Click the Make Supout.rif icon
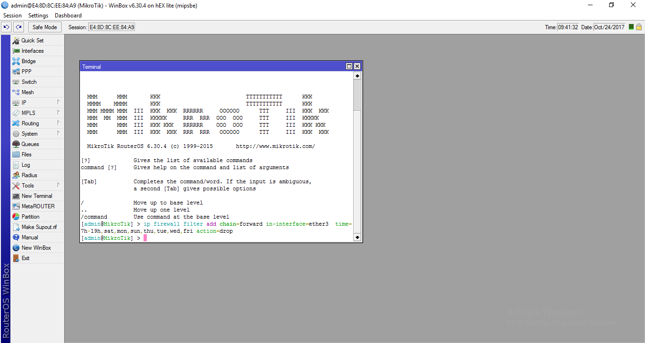 pos(16,227)
